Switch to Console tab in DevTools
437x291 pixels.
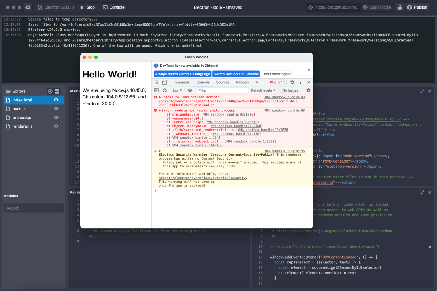tap(203, 82)
